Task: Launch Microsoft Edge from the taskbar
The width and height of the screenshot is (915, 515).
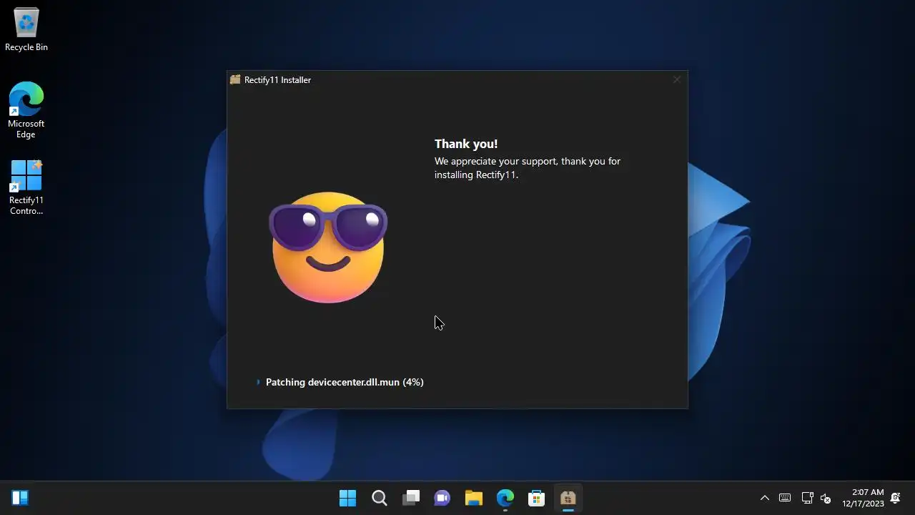Action: [x=505, y=498]
